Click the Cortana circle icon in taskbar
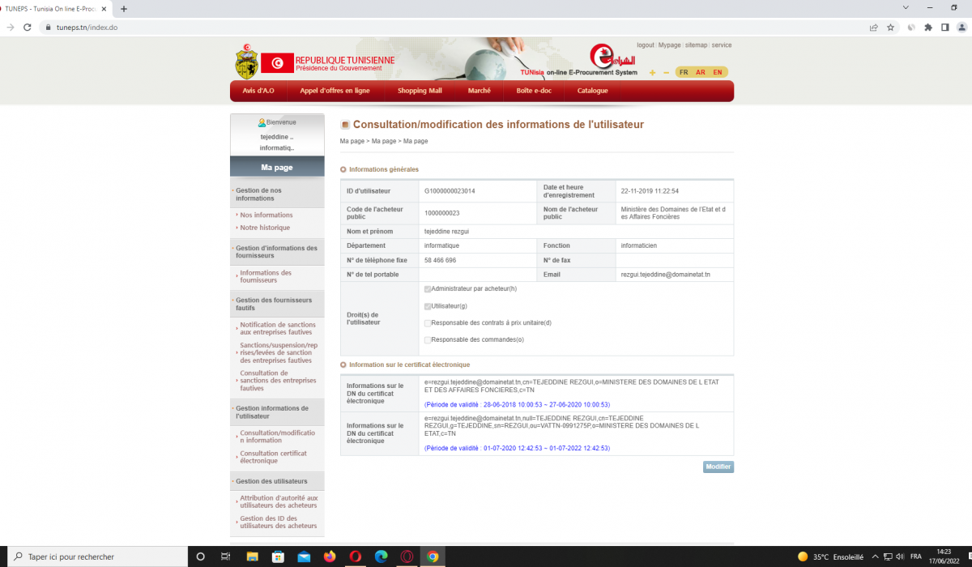Screen dimensions: 972x567 [201, 556]
